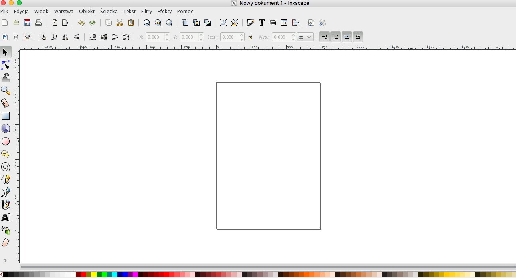Save the document using the floppy icon
Viewport: 516px width, 278px height.
pos(27,23)
